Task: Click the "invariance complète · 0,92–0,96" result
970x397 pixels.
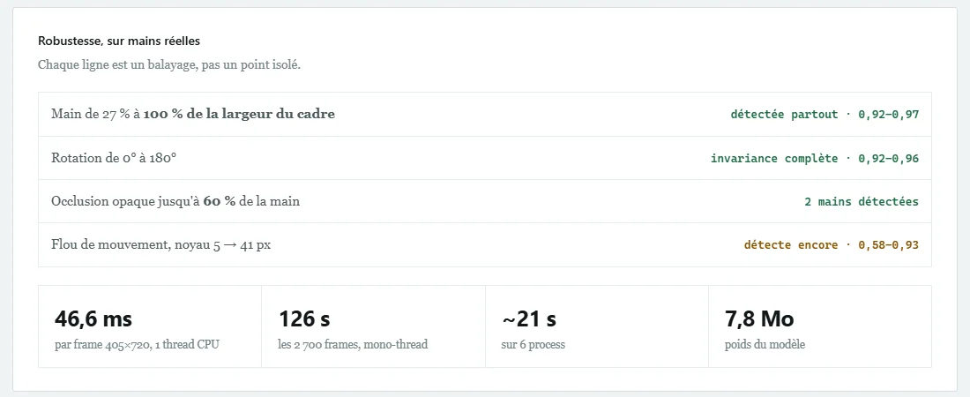Action: coord(815,159)
